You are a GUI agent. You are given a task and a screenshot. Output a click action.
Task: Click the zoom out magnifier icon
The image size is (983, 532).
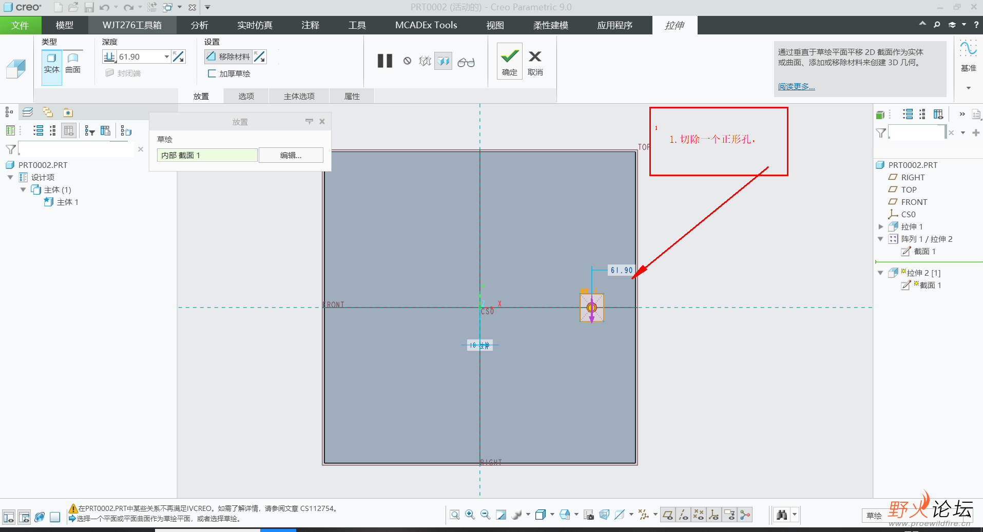tap(485, 515)
